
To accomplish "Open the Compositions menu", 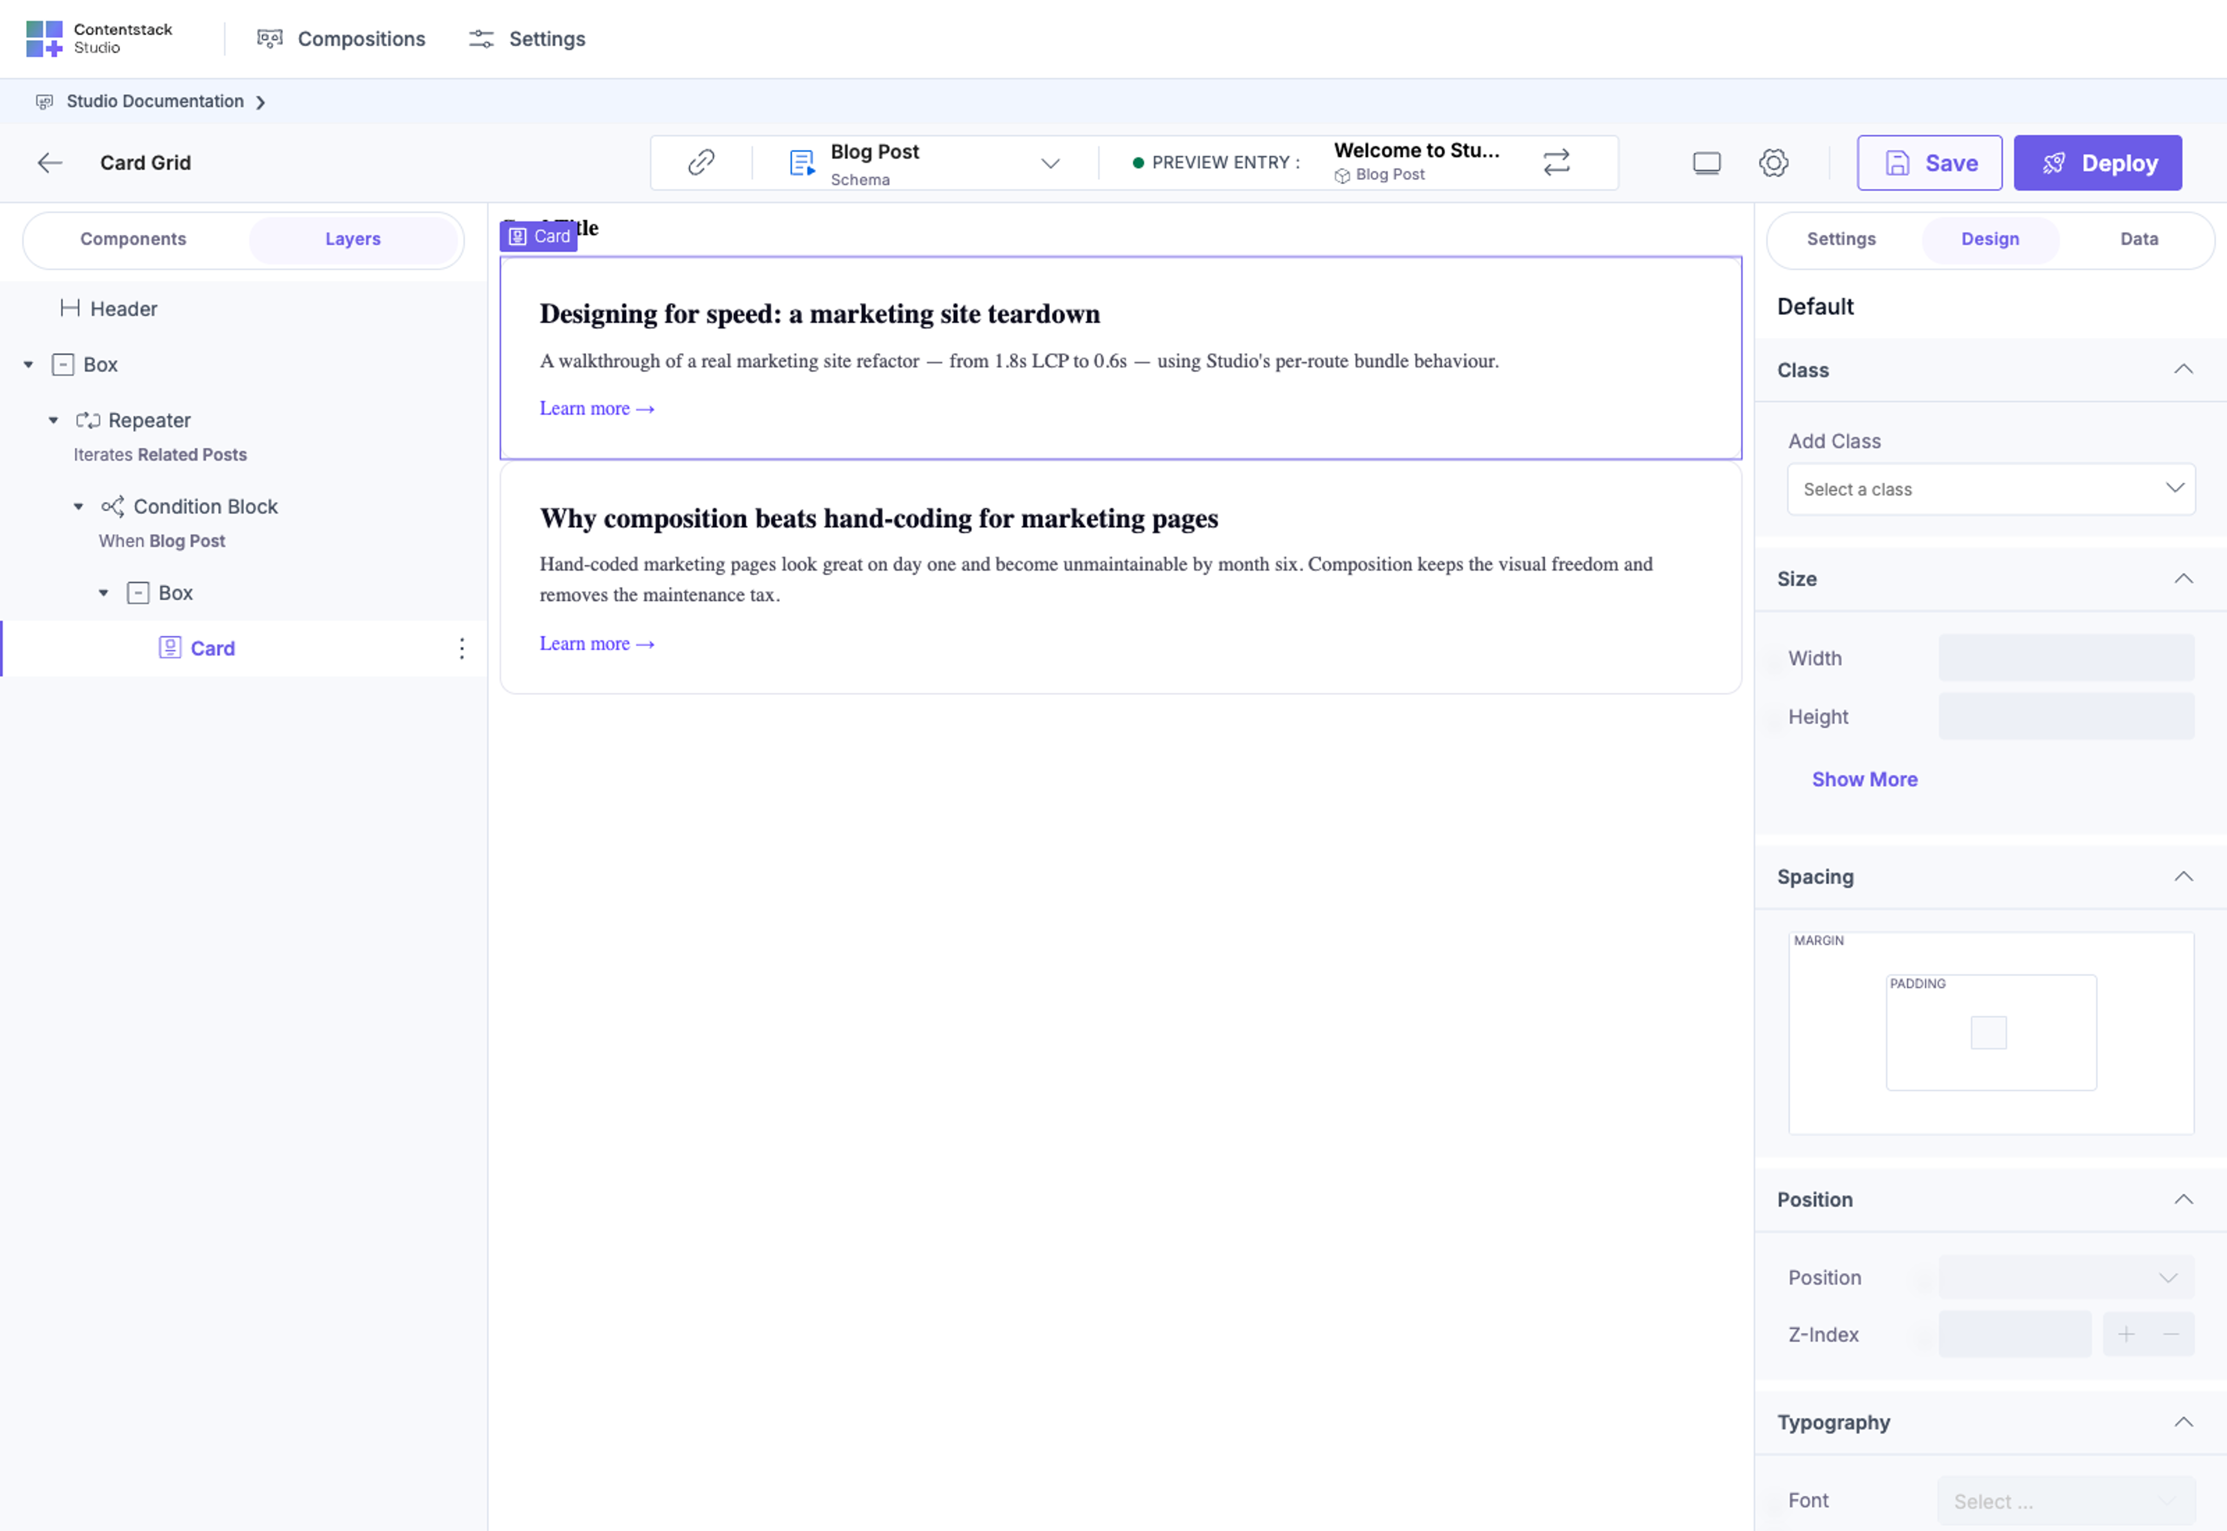I will [x=340, y=38].
